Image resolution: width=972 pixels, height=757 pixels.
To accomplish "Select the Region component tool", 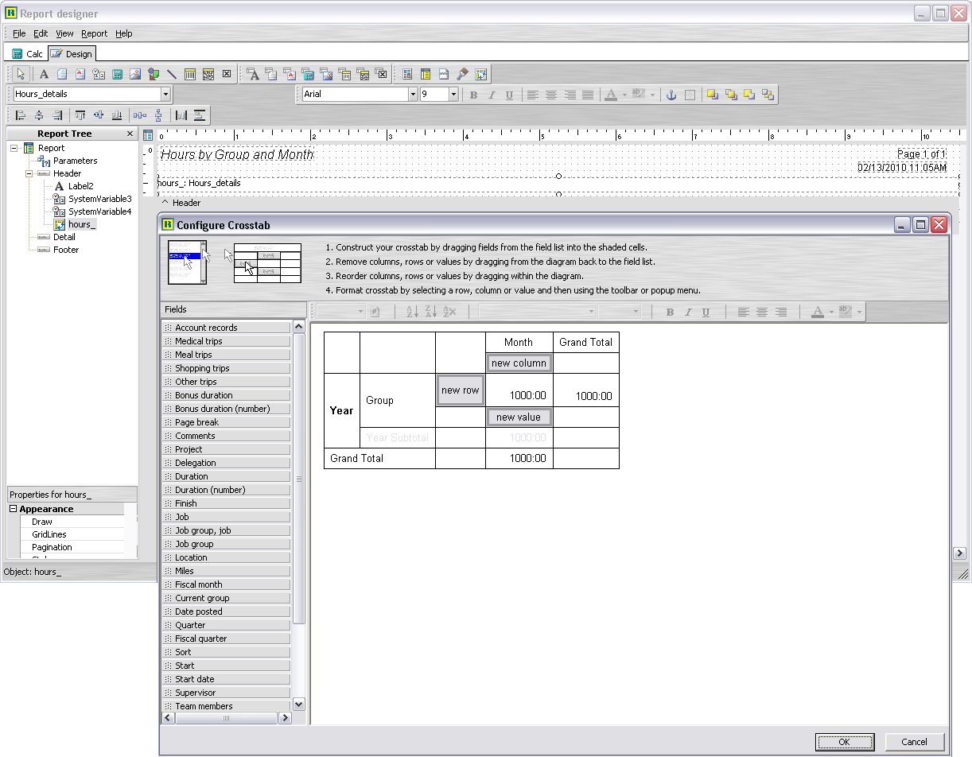I will [x=407, y=74].
